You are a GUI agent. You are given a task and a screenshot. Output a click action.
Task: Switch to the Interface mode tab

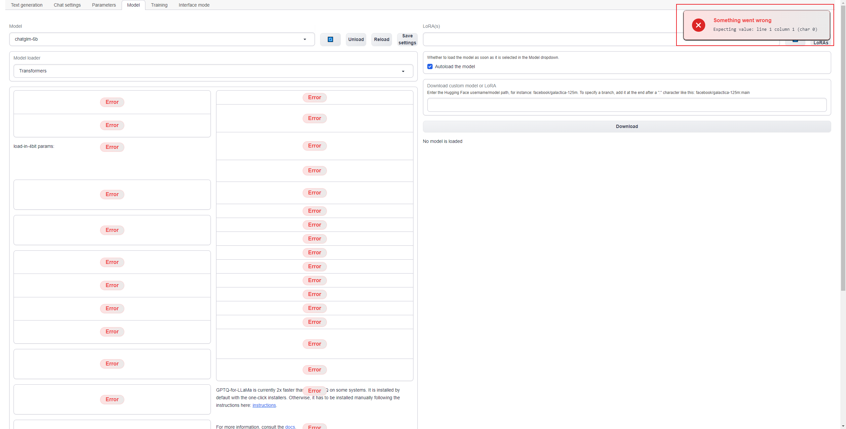pyautogui.click(x=194, y=5)
